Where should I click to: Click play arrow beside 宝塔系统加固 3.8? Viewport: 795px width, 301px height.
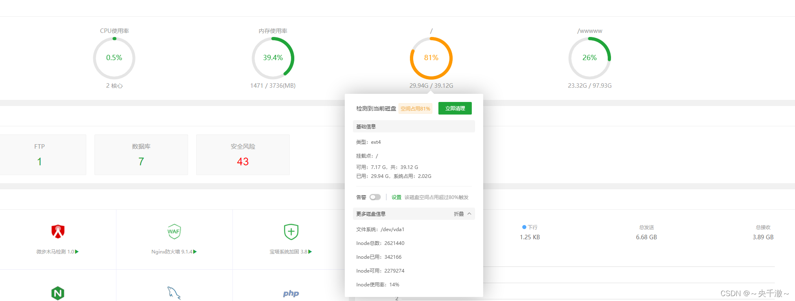pos(310,252)
